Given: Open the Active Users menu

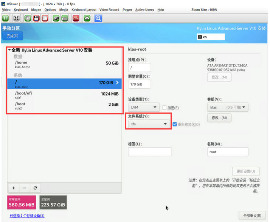Looking at the screenshot, I should [x=144, y=10].
